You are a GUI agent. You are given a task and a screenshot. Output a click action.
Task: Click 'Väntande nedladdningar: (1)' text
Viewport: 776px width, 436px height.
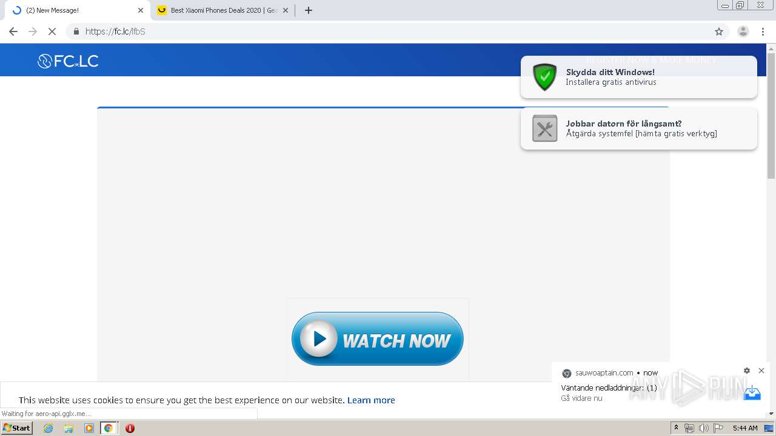(x=609, y=388)
